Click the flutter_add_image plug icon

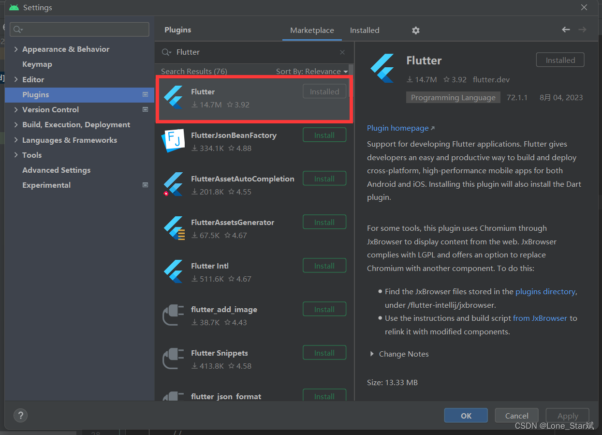coord(173,315)
